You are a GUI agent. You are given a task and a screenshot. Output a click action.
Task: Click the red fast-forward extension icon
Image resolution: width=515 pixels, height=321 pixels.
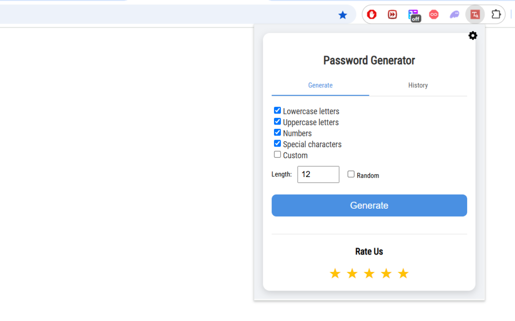click(x=392, y=15)
